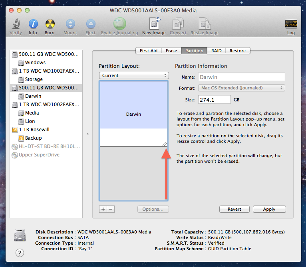Switch to the Restore tab
Viewport: 306px width, 267px height.
tap(238, 51)
